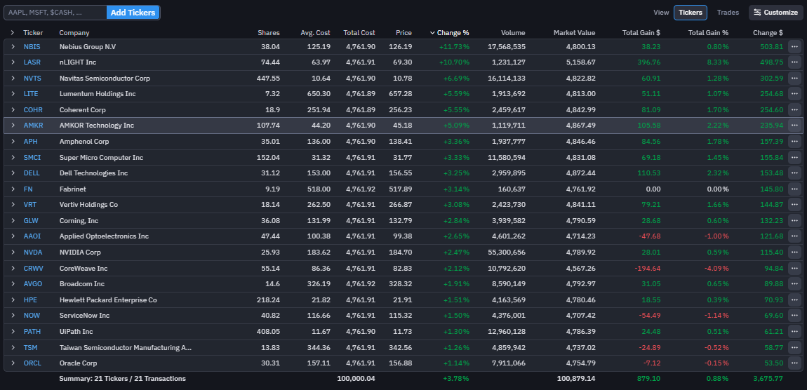This screenshot has height=390, width=807.
Task: Expand all rows using header chevron
Action: (13, 33)
